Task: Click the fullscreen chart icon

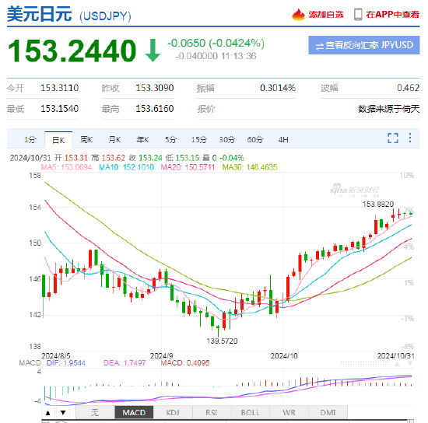Action: (393, 138)
